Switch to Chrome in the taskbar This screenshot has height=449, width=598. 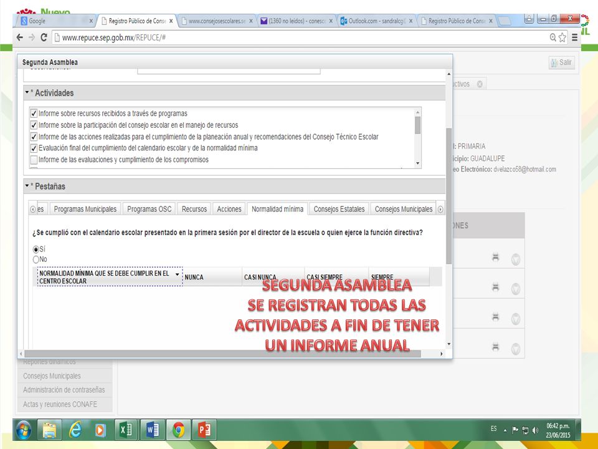pos(178,430)
